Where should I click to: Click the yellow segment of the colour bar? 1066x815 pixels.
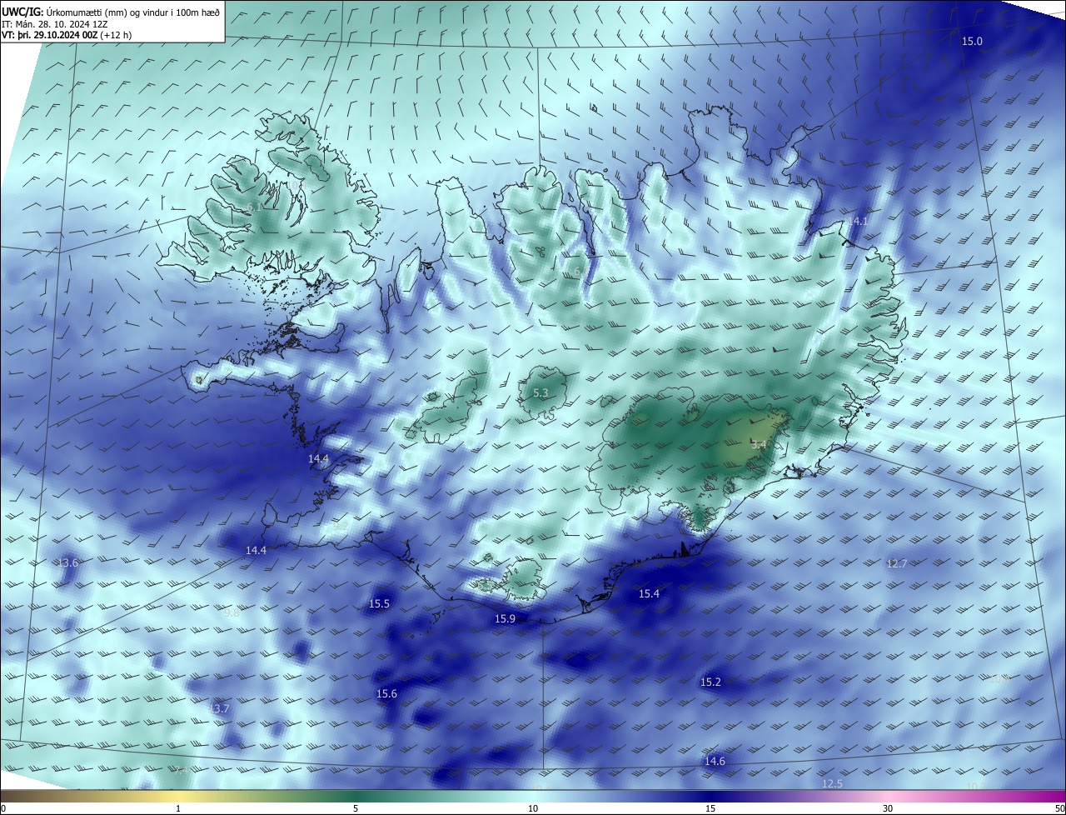(179, 797)
